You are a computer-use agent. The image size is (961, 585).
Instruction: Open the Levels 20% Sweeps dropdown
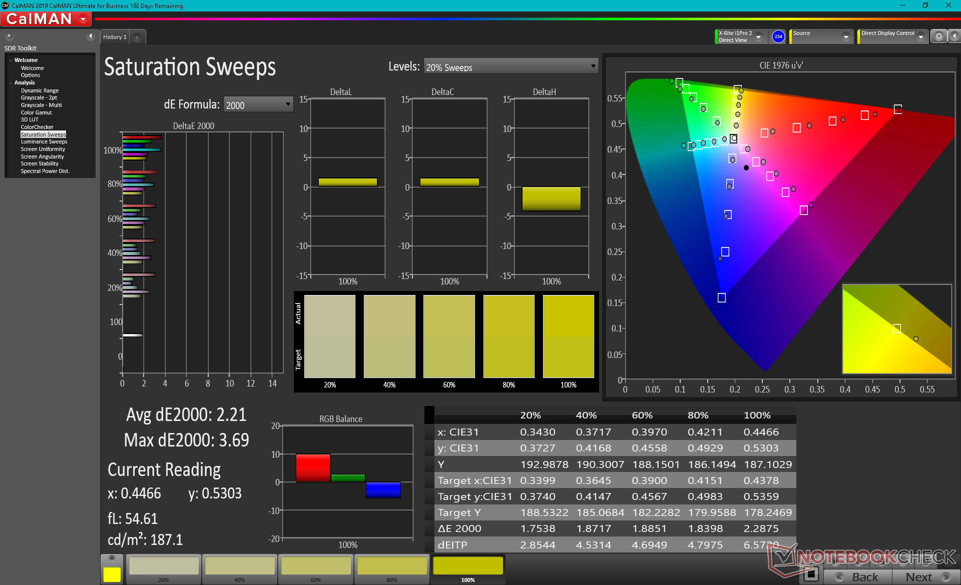pos(511,66)
